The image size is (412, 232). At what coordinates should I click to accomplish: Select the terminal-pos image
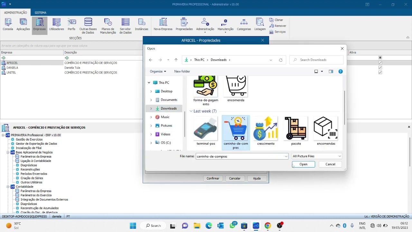click(x=206, y=131)
